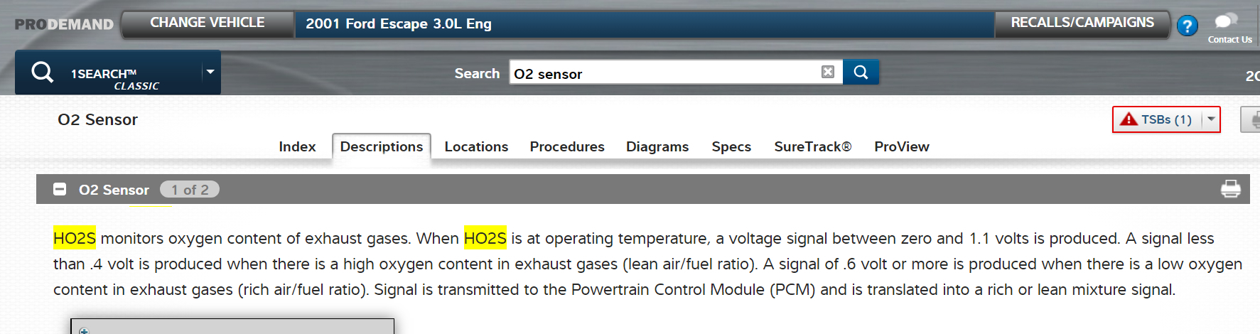The image size is (1260, 334).
Task: Run search with the blue magnifier button
Action: [861, 72]
